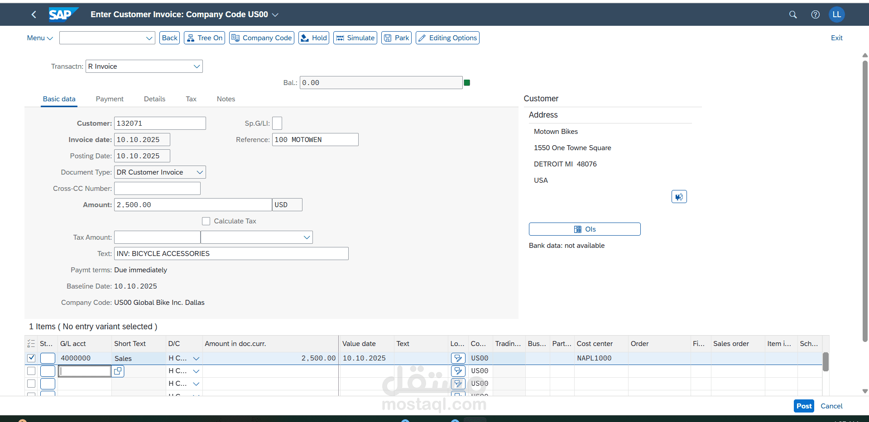Screen dimensions: 869x422
Task: Click the status box in the third item row
Action: [x=48, y=384]
